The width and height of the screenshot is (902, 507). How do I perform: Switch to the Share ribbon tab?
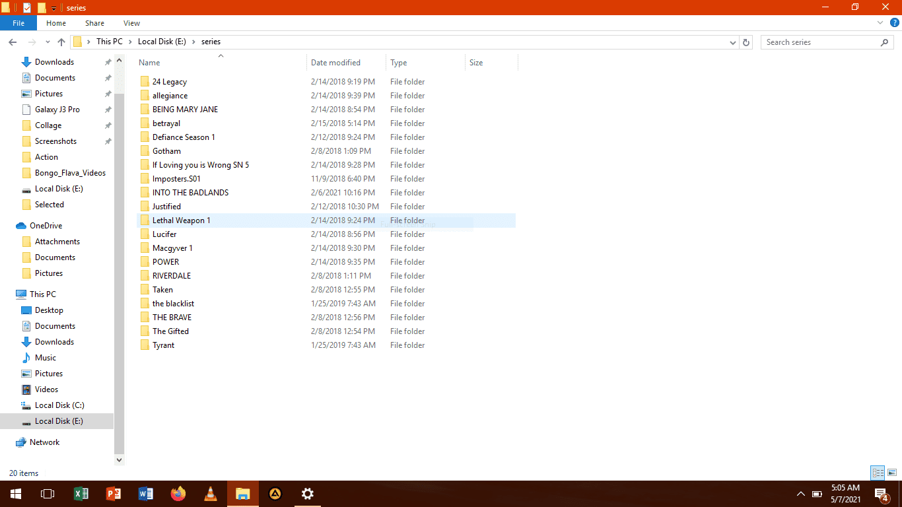94,23
